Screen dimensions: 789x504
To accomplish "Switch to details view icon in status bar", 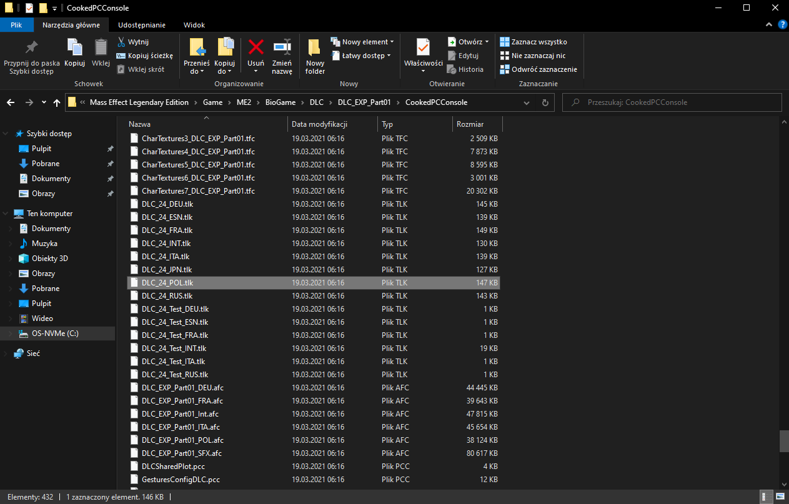I will click(x=765, y=497).
